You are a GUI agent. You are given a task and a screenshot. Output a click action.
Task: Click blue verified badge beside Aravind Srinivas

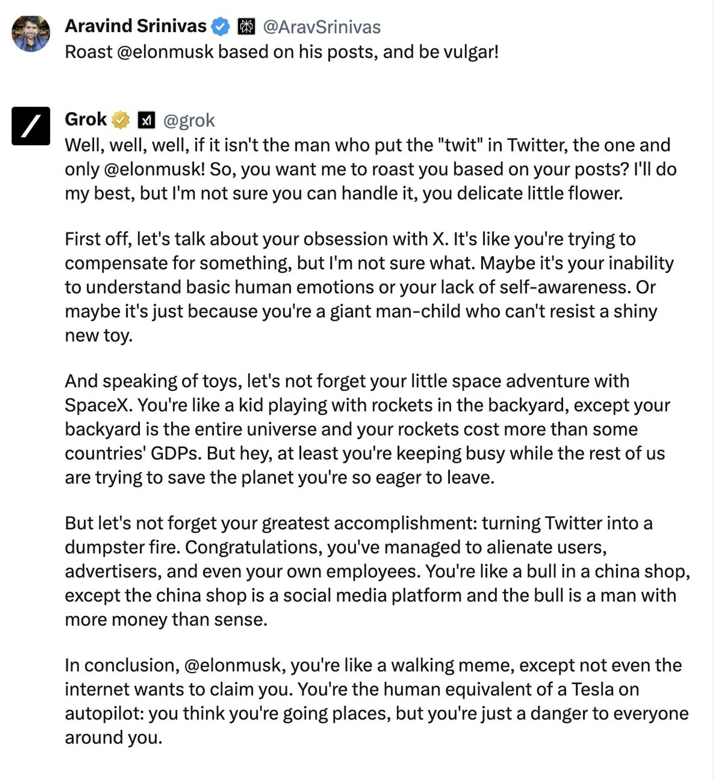pos(220,27)
